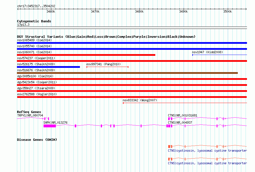Click the nsv1065489 (Coe2014) label

pyautogui.click(x=34, y=40)
